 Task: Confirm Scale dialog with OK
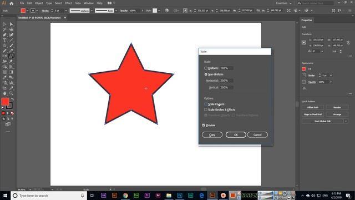(x=236, y=134)
